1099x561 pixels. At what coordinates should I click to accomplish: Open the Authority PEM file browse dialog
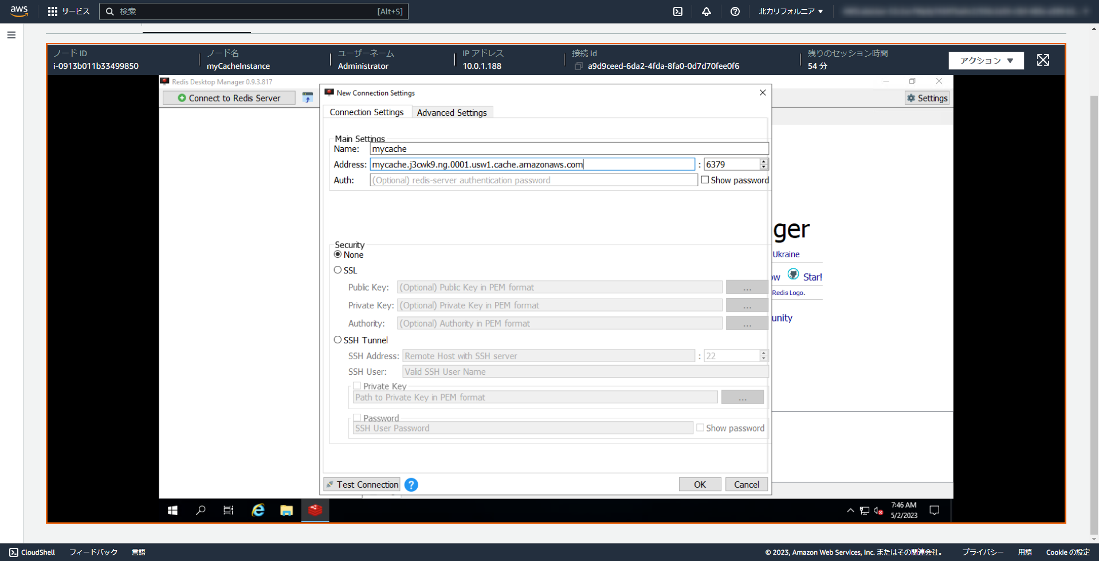[747, 323]
